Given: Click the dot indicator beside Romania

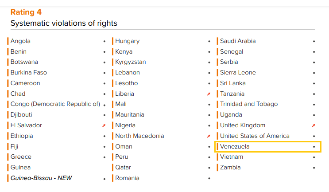Looking at the screenshot, I should click(x=209, y=178).
